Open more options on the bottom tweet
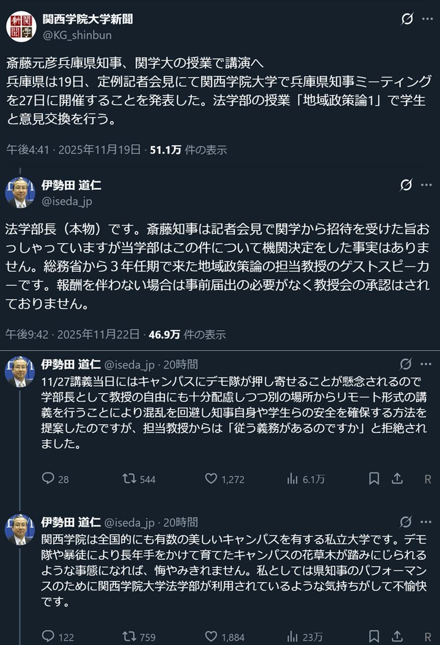This screenshot has height=645, width=440. (x=426, y=523)
